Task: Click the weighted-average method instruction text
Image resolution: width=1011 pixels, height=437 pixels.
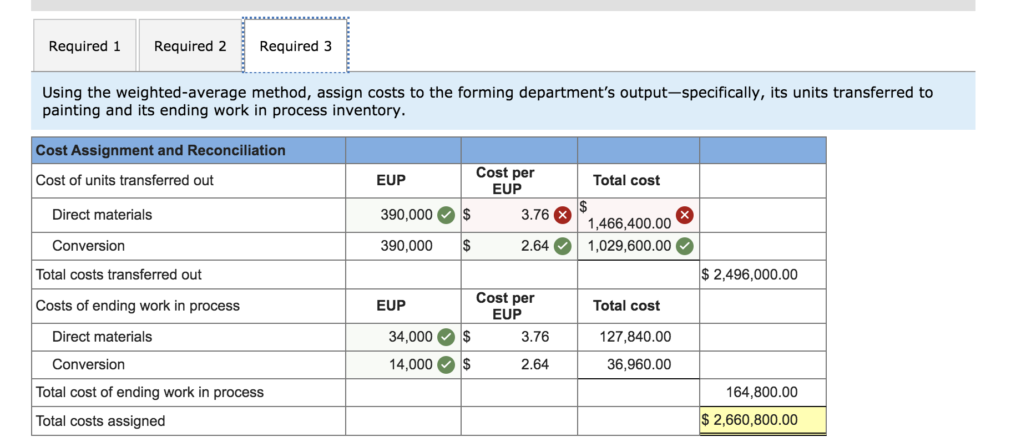Action: pos(488,101)
